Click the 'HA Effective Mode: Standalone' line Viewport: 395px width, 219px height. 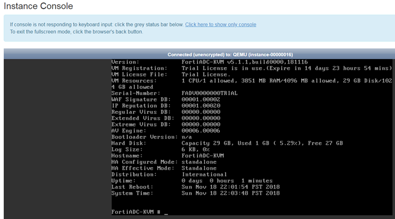164,168
